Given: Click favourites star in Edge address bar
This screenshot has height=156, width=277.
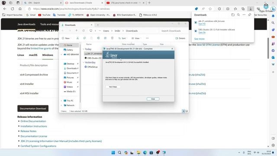Looking at the screenshot, I should 210,9.
